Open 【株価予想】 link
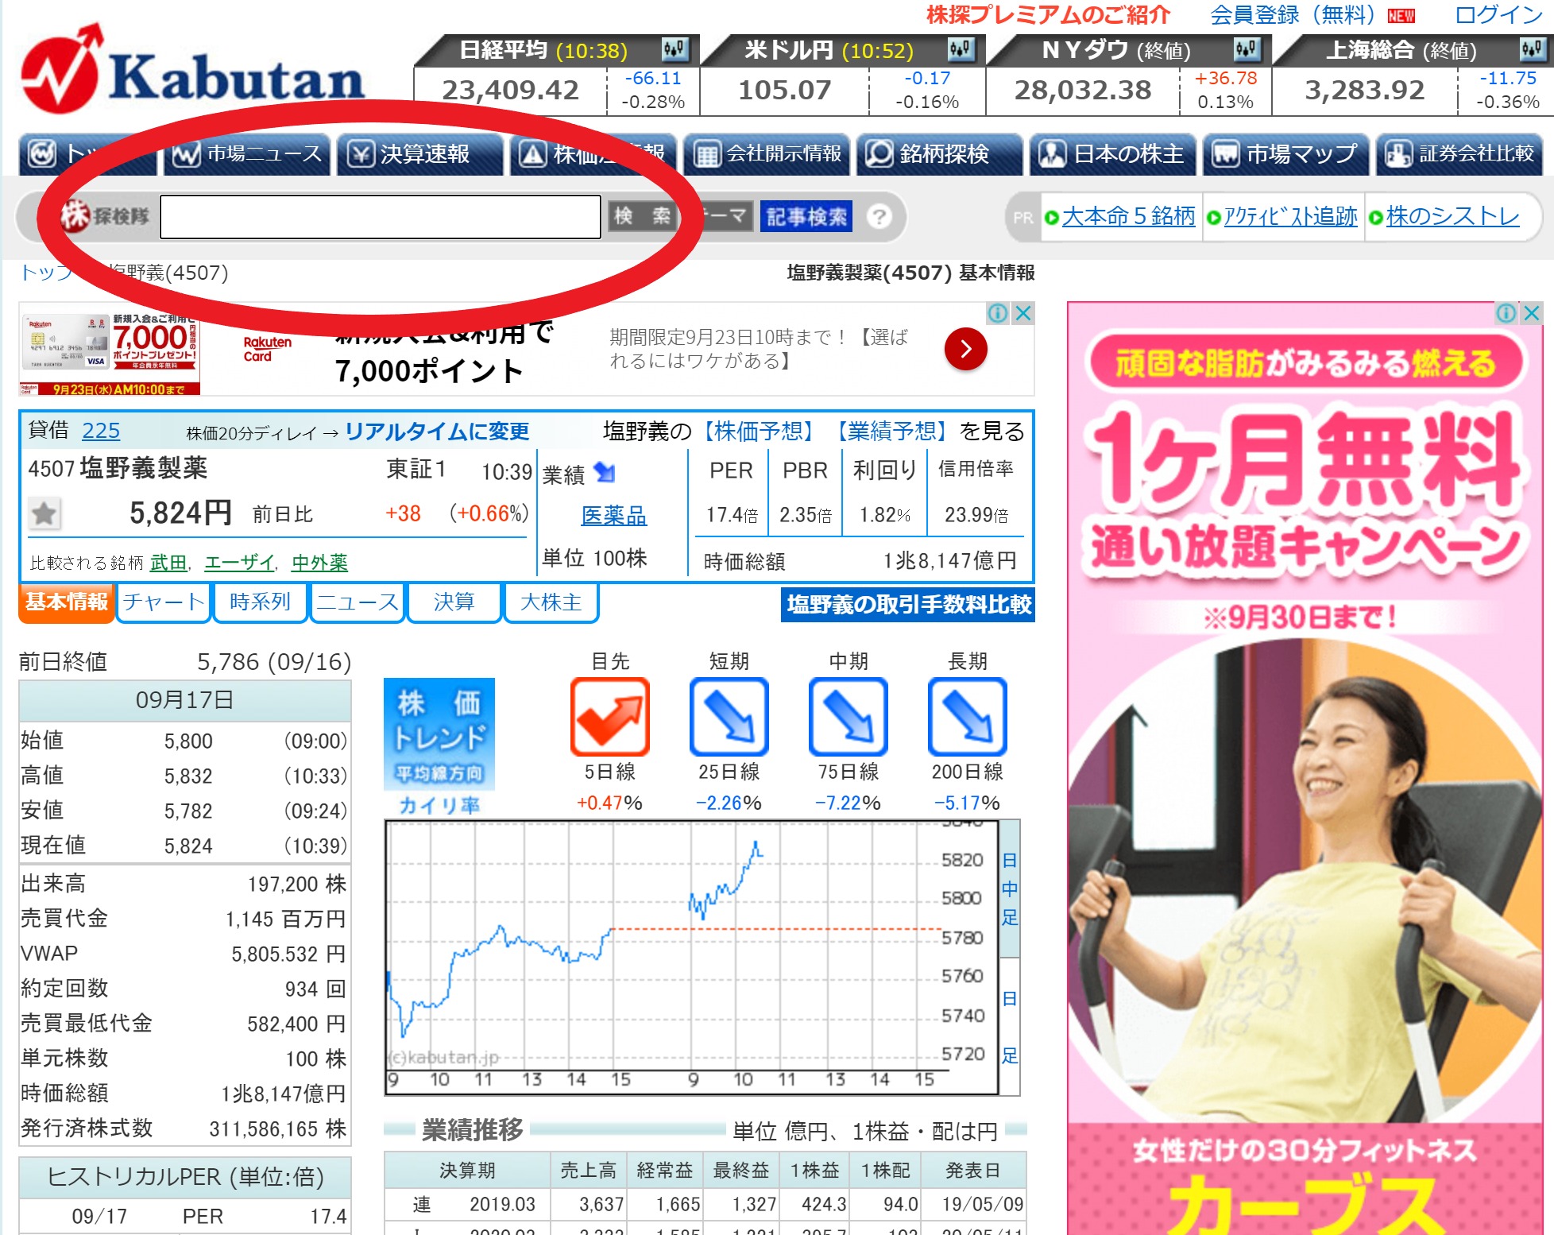Image resolution: width=1554 pixels, height=1235 pixels. click(759, 431)
